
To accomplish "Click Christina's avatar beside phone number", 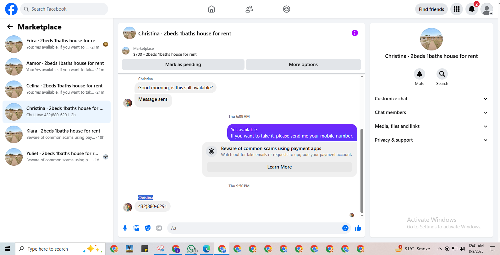I will click(x=128, y=207).
